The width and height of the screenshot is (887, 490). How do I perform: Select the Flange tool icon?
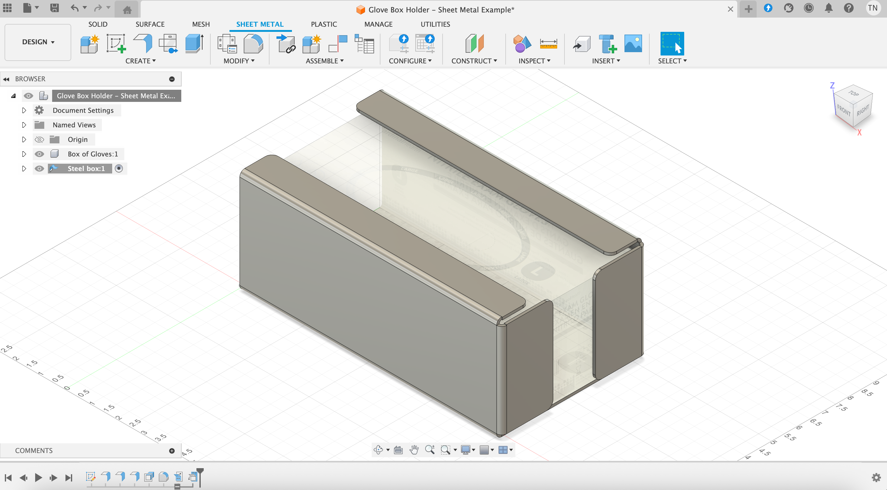tap(143, 44)
